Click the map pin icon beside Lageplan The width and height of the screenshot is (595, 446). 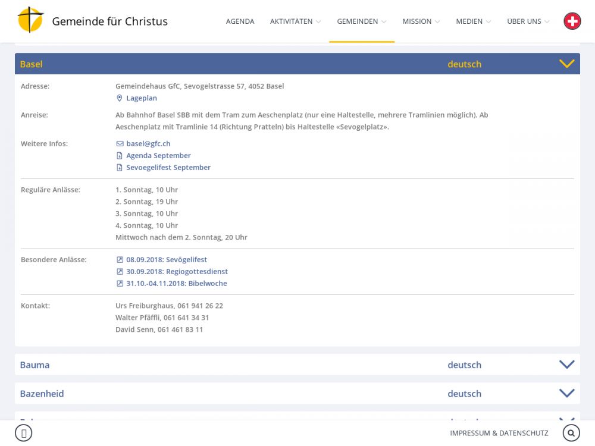[x=119, y=98]
